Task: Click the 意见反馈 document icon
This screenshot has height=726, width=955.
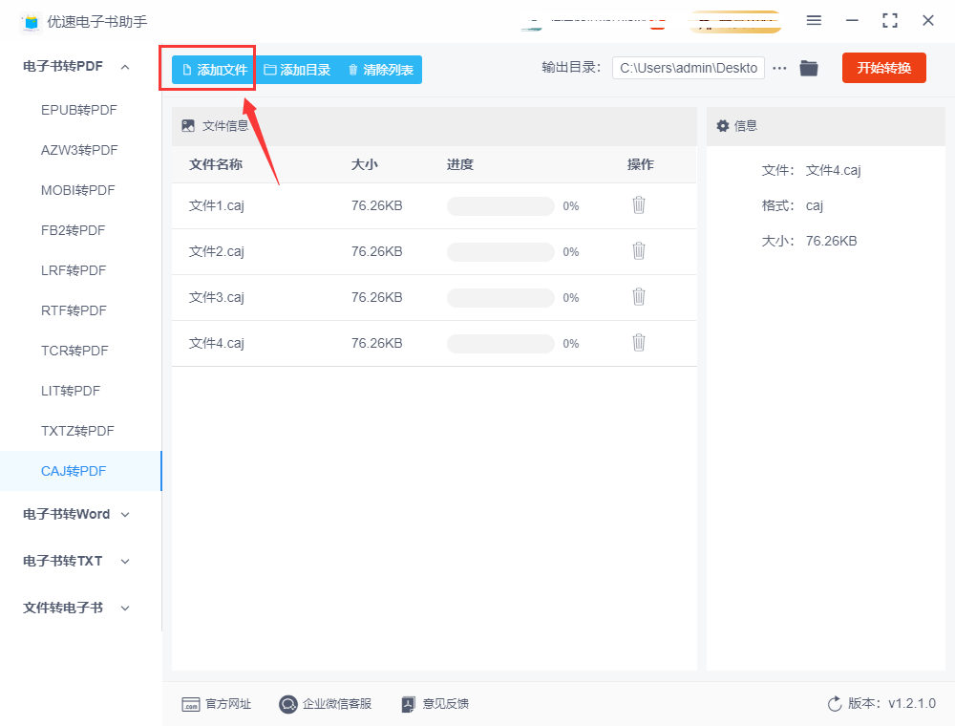Action: pos(408,705)
